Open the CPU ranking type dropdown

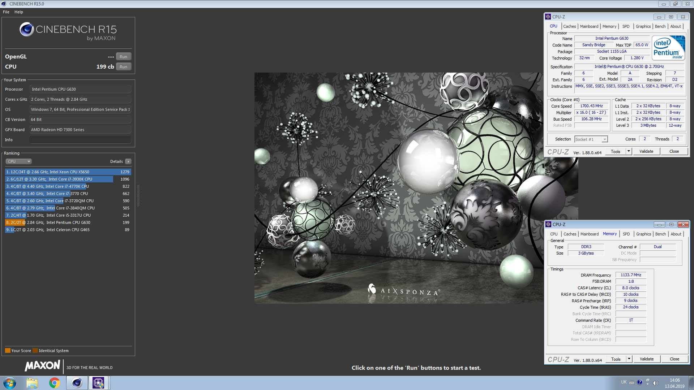click(x=19, y=161)
